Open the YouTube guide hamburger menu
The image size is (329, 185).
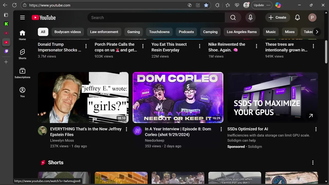(x=22, y=17)
